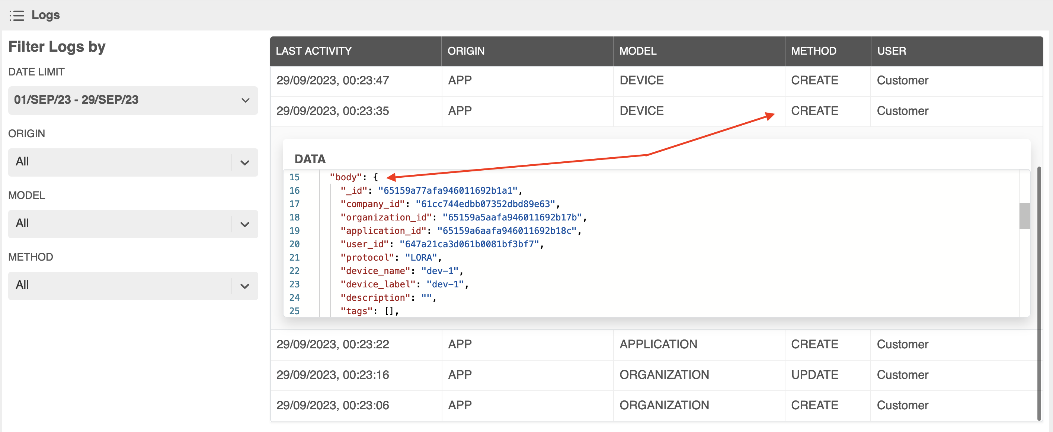
Task: Click the "description" line in JSON
Action: pyautogui.click(x=388, y=298)
